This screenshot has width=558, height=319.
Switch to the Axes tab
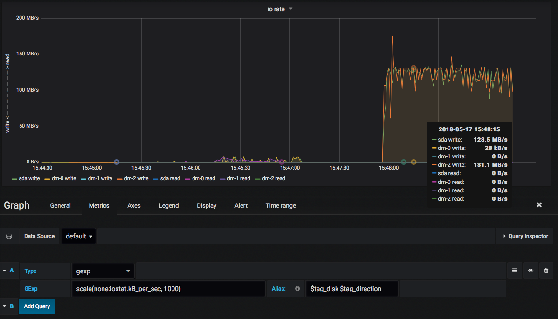click(134, 205)
